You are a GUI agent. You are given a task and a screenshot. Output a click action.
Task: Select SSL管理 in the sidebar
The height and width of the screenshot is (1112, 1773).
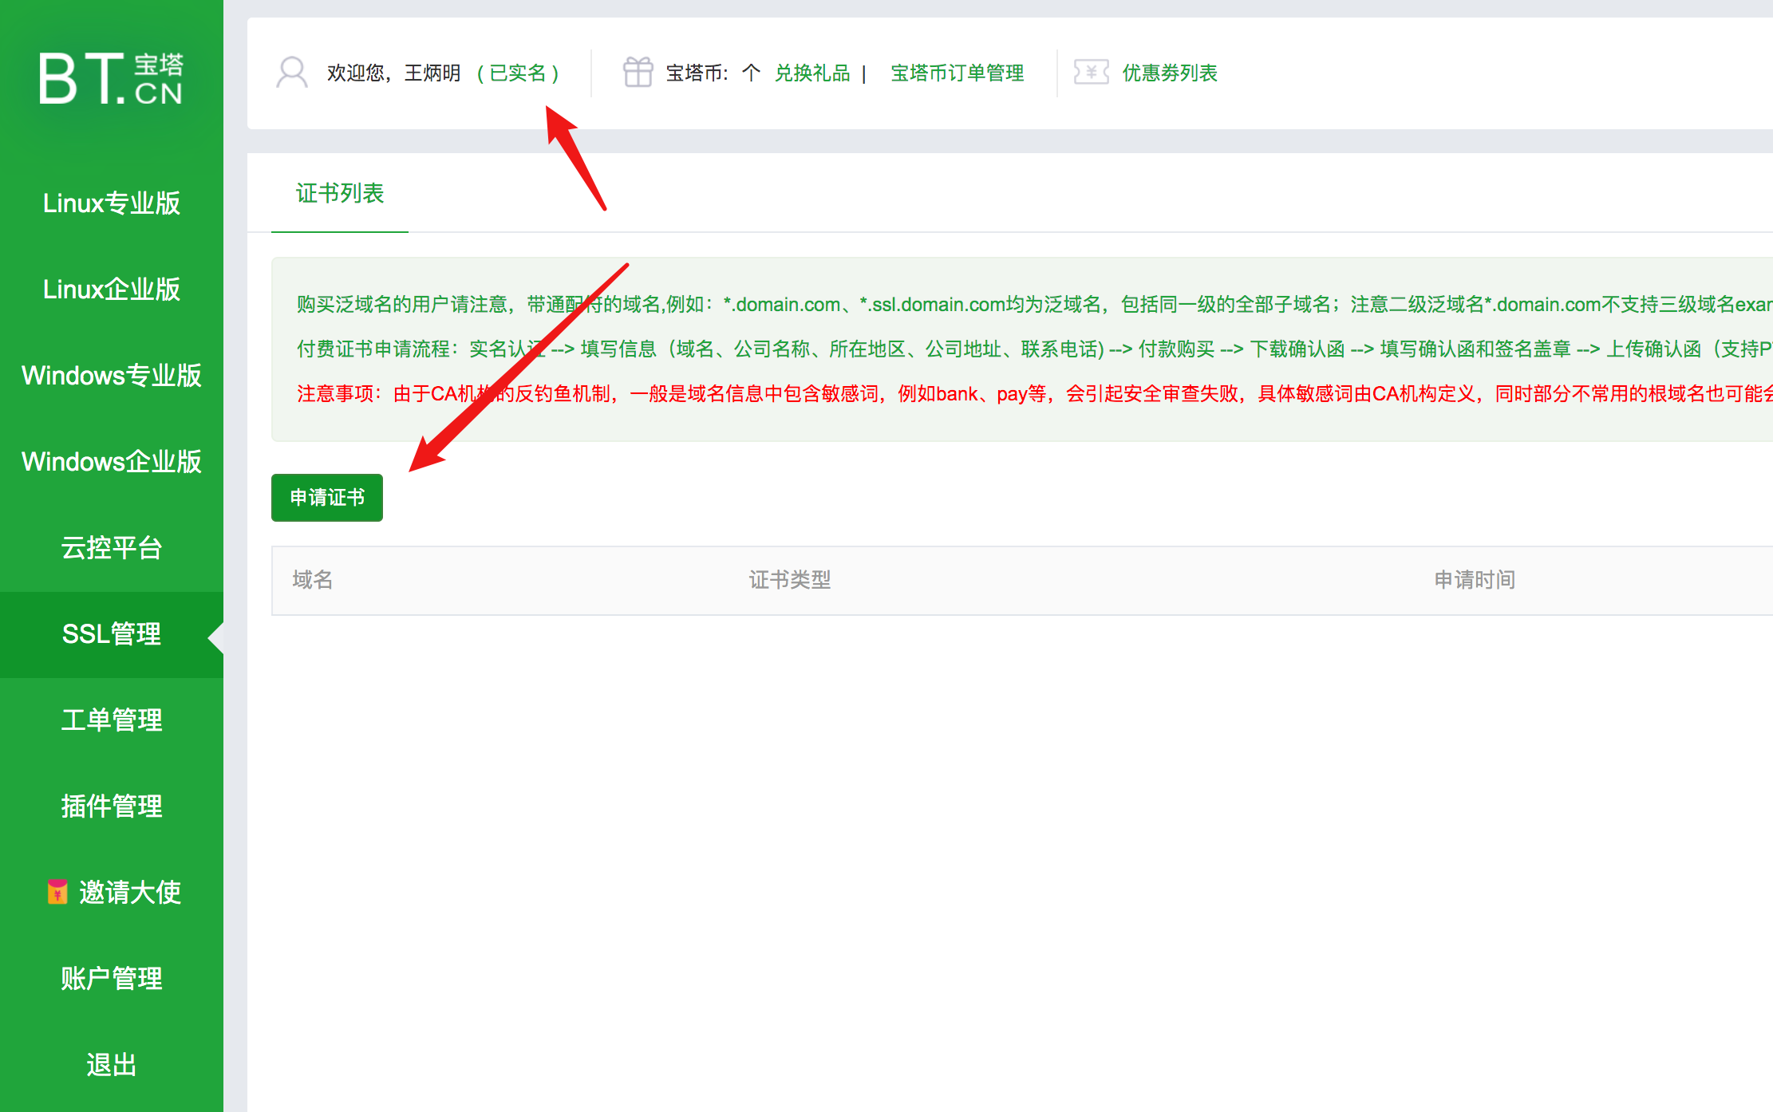(111, 634)
